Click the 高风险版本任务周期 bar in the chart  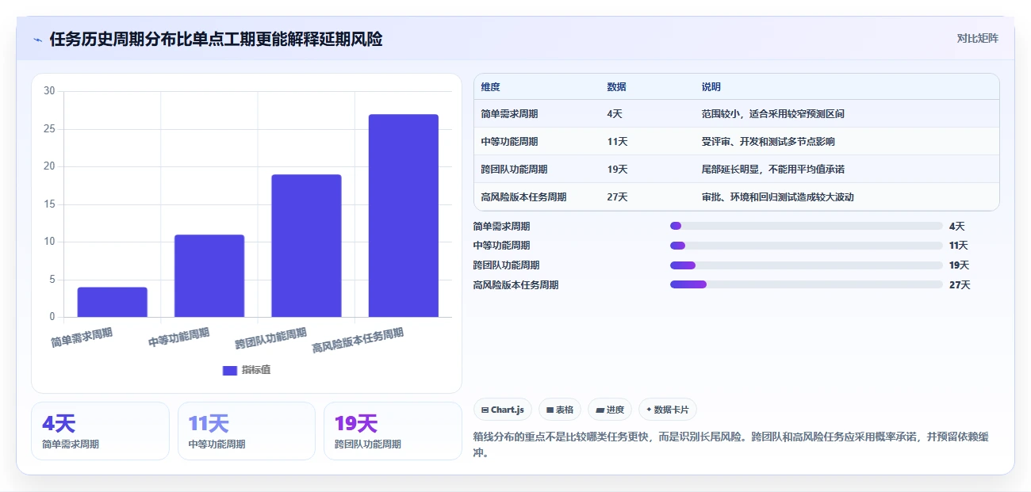(403, 215)
